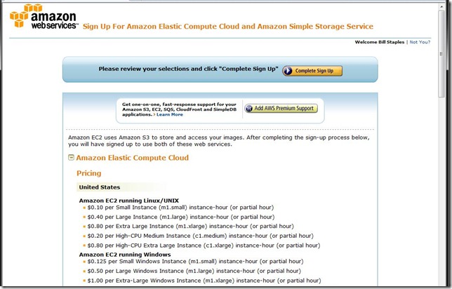Add AWS Premium Support

[x=281, y=108]
